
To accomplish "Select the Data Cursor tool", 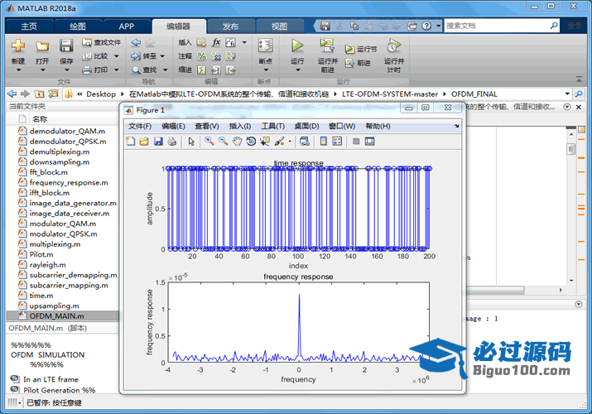I will click(x=265, y=142).
